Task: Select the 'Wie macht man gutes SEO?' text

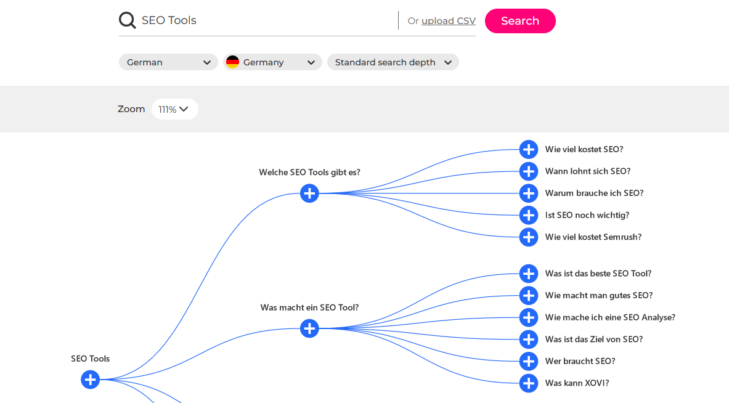Action: [599, 295]
